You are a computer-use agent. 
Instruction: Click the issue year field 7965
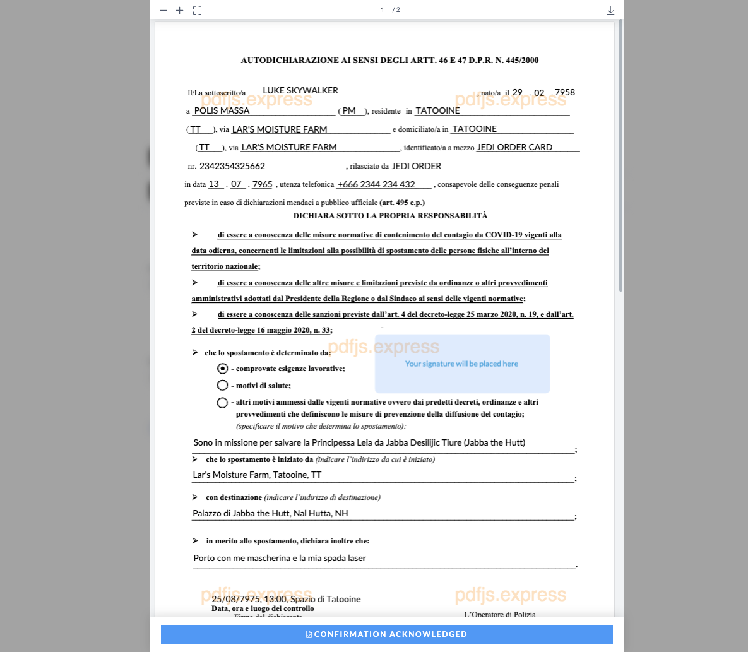[x=263, y=184]
